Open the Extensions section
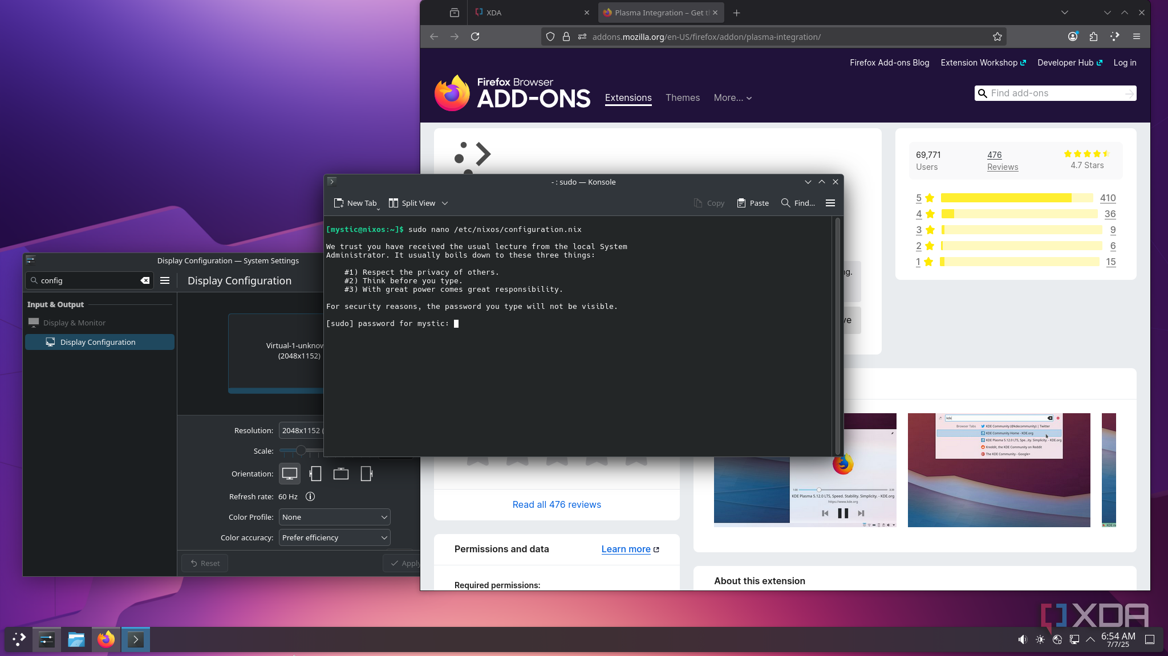1168x656 pixels. pos(628,98)
